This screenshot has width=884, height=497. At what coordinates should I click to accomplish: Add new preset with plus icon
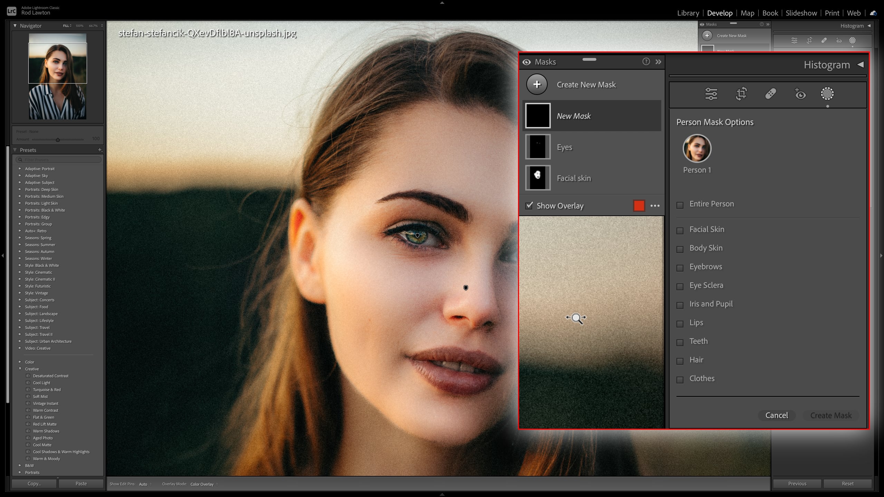click(x=100, y=150)
